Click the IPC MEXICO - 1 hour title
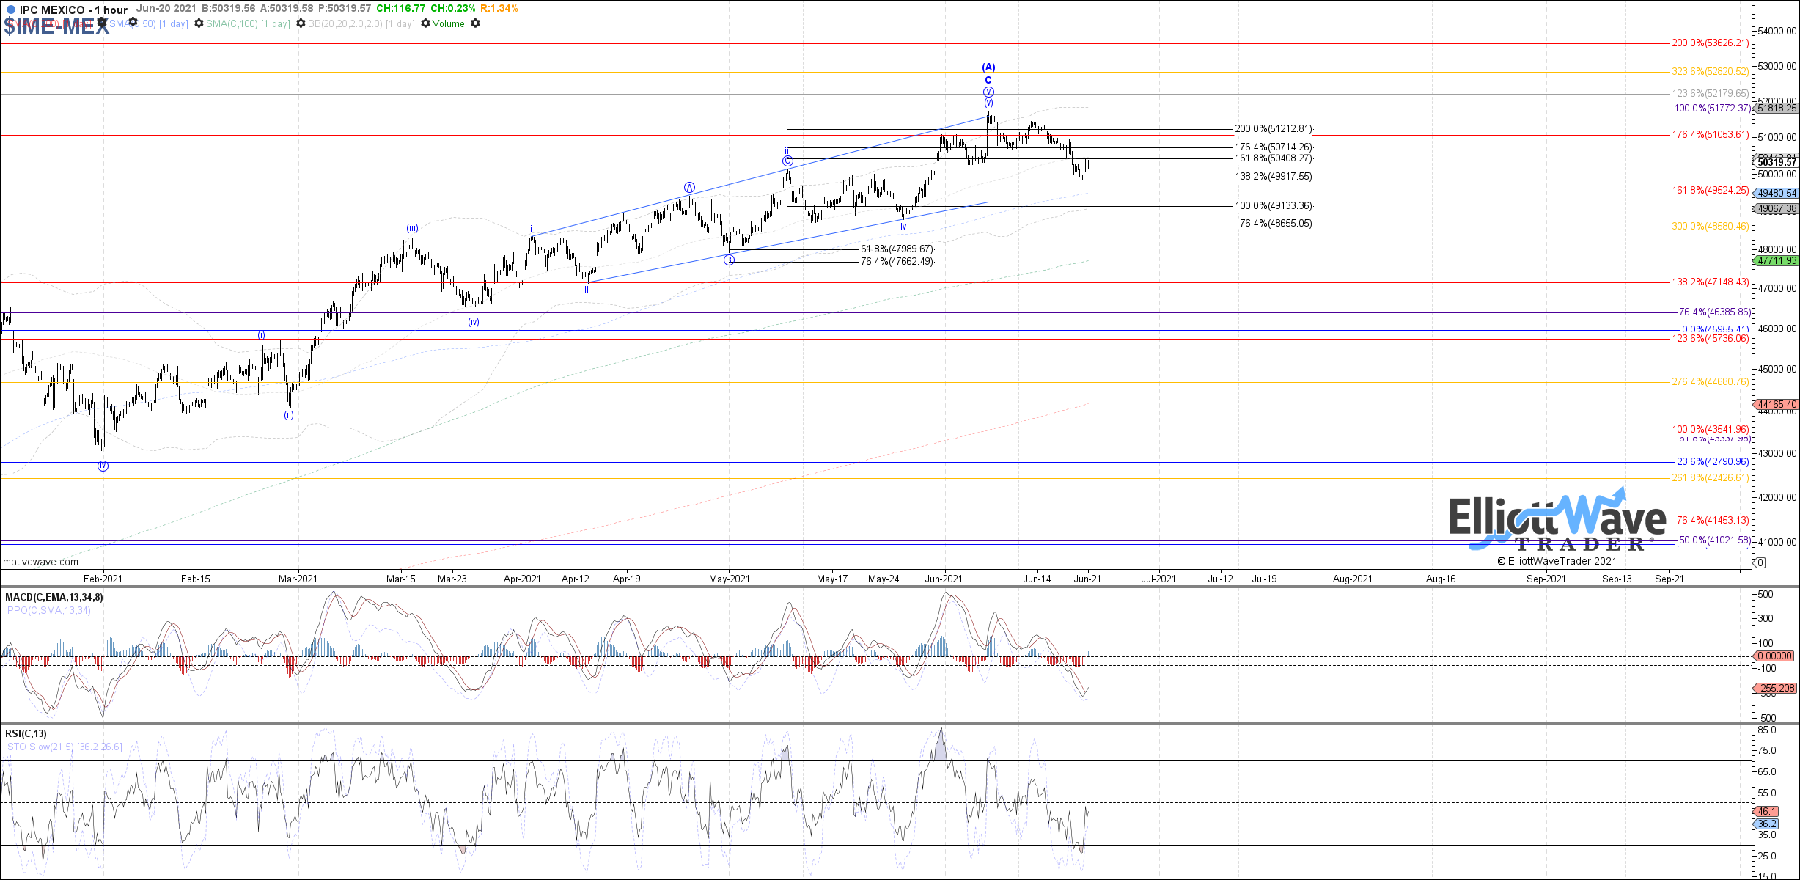 pyautogui.click(x=73, y=10)
